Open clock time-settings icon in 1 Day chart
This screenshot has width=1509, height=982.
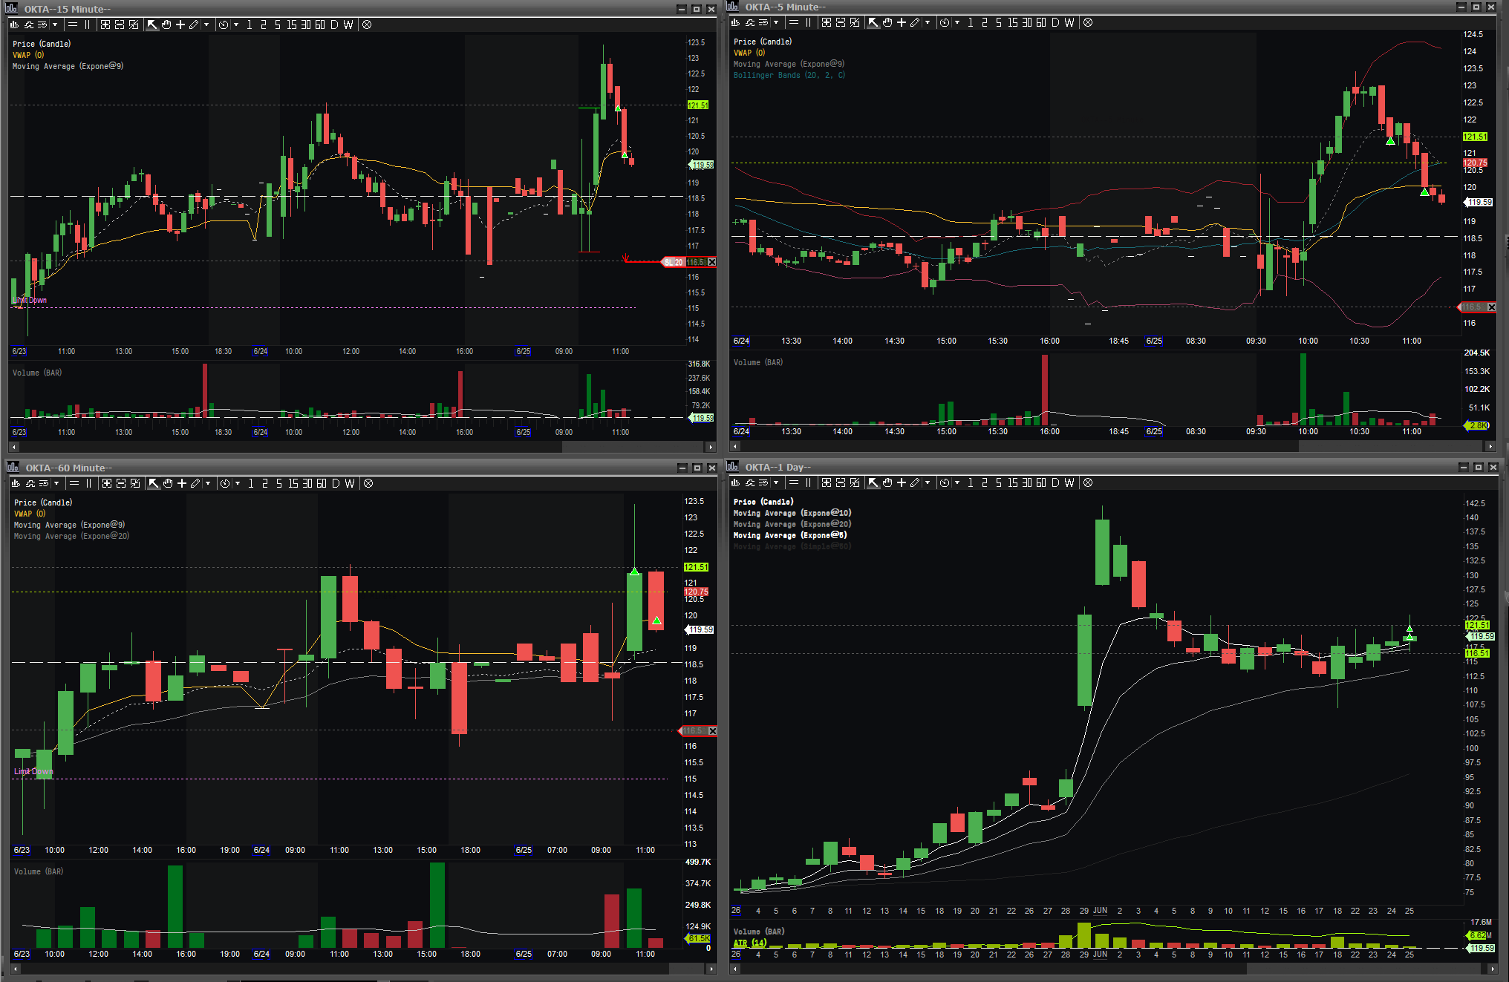click(945, 482)
